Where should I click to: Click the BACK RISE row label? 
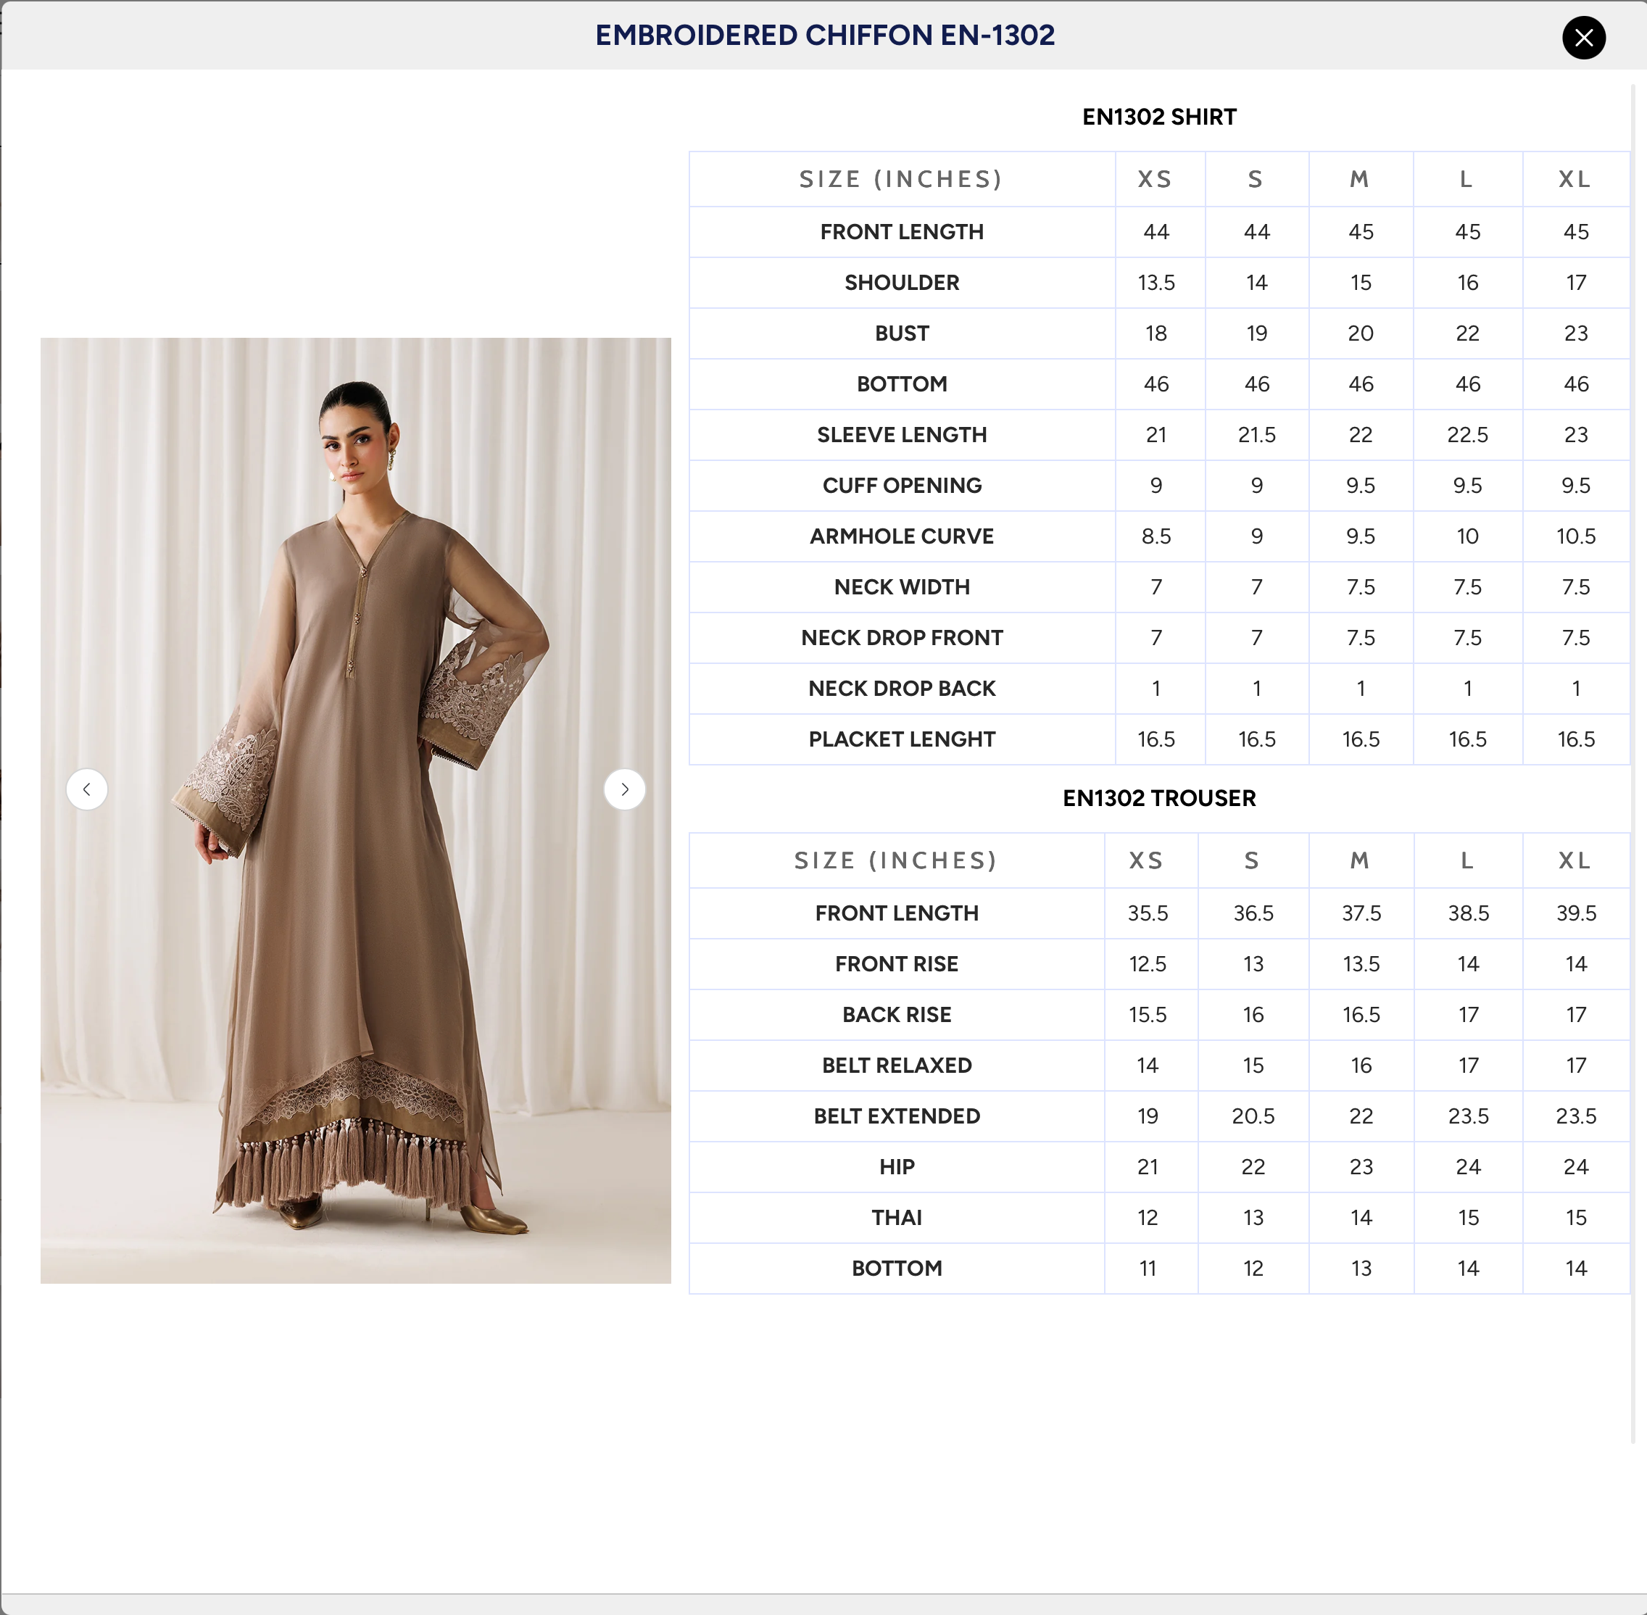click(897, 1016)
